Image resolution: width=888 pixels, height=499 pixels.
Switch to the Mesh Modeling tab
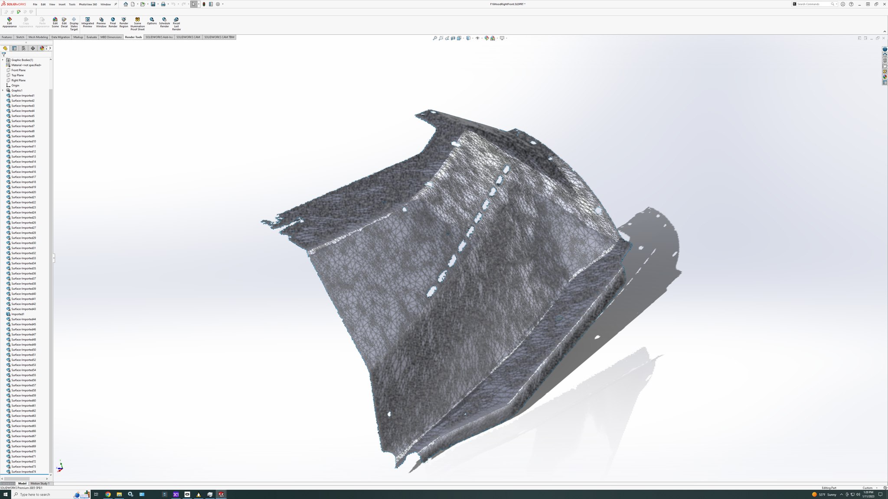(x=38, y=37)
